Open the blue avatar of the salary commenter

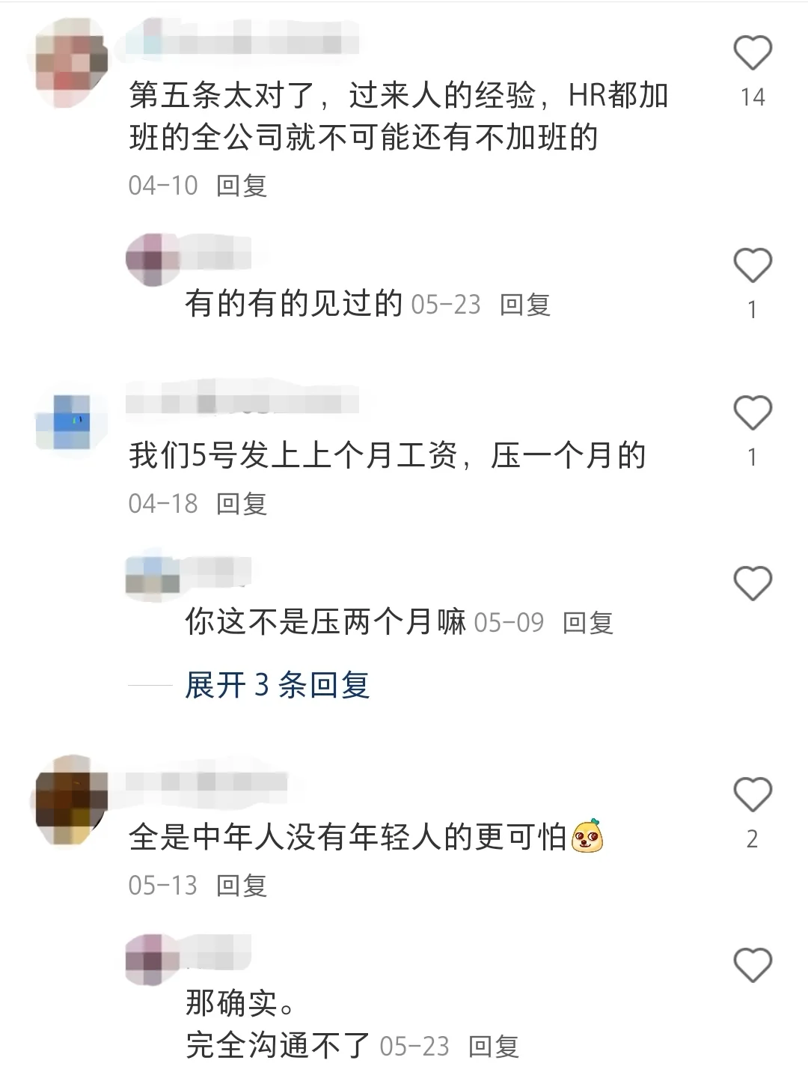72,423
